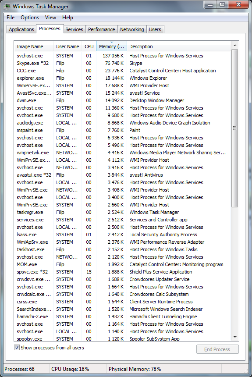
Task: Select the wmpnetwk.exe process row
Action: point(123,153)
